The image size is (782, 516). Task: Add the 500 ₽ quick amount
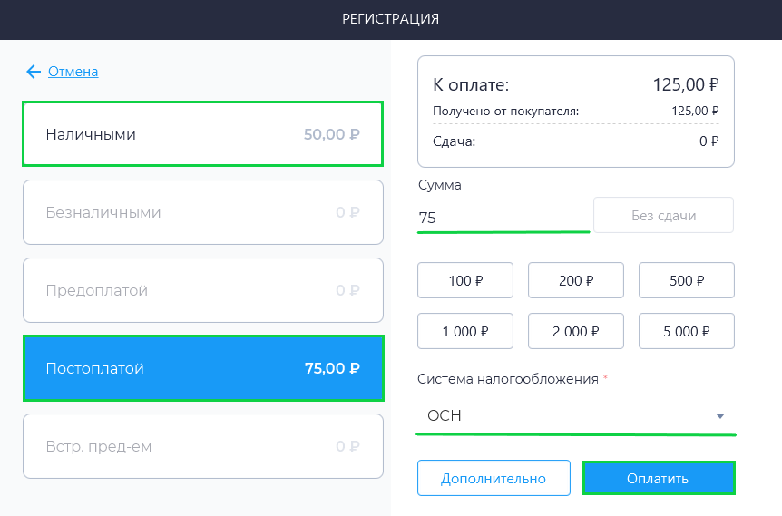(687, 281)
